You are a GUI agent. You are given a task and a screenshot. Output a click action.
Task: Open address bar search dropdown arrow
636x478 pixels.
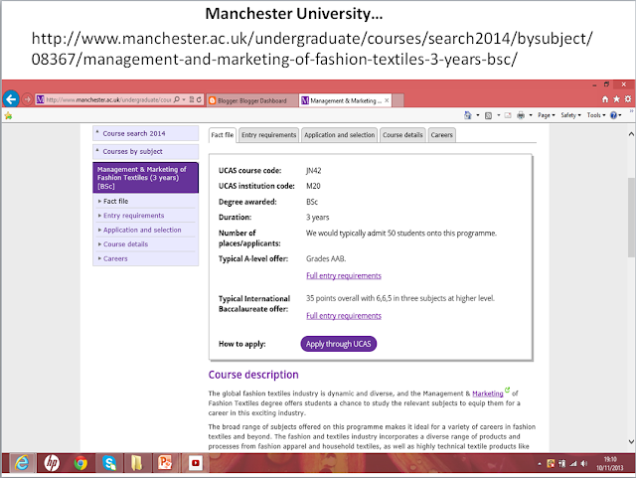tap(184, 99)
